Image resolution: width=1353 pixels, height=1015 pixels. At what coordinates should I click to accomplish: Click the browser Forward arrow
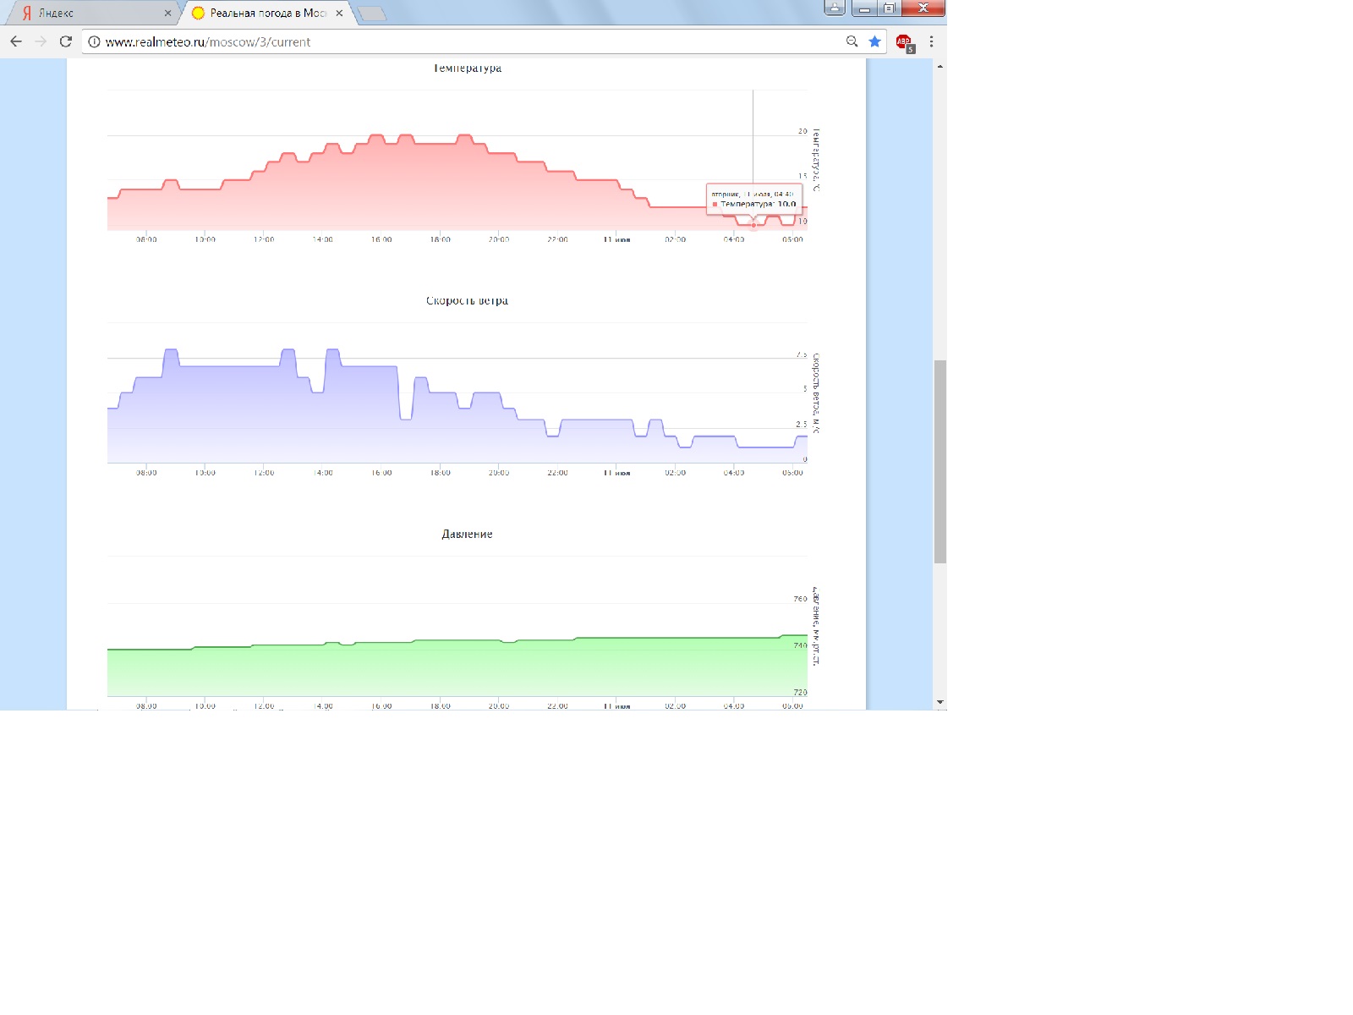tap(41, 41)
